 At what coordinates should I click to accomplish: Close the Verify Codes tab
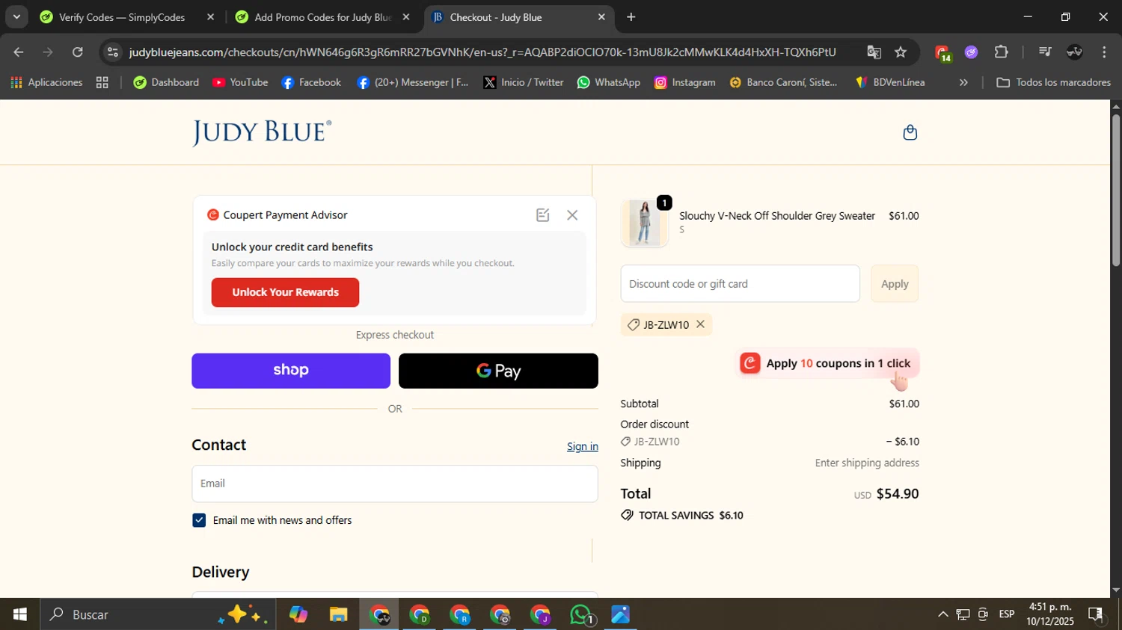click(x=210, y=16)
